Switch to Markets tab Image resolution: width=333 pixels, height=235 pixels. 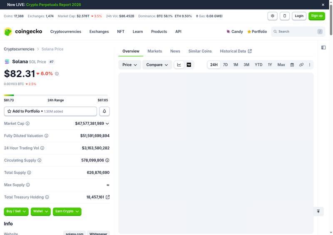click(154, 51)
